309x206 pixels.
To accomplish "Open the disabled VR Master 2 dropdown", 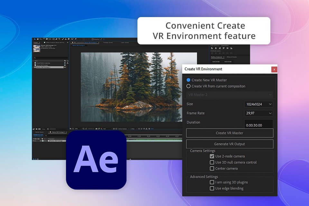I will (229, 95).
